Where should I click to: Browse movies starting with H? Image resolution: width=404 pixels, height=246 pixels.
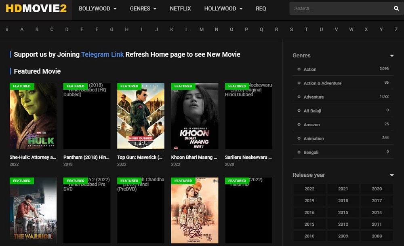(x=127, y=30)
